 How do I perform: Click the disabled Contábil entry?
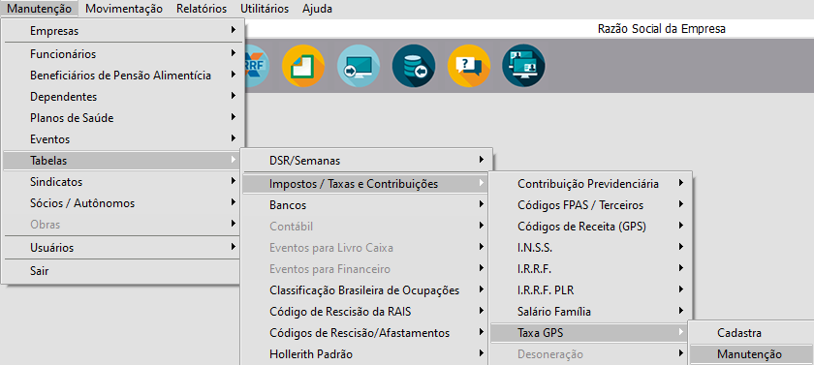[x=366, y=227]
